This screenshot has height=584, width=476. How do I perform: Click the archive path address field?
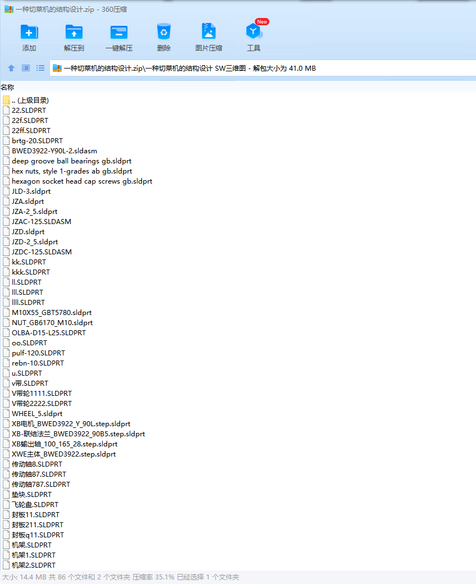click(263, 69)
